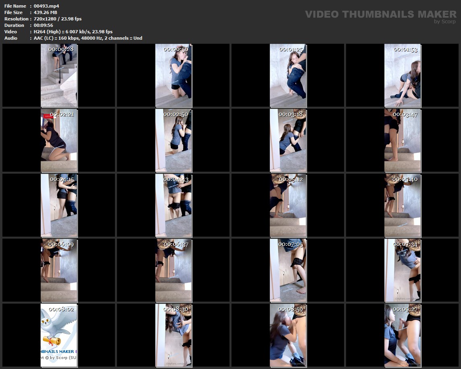The width and height of the screenshot is (461, 369).
Task: Open the frame stamped 00:03:47
Action: pos(402,140)
